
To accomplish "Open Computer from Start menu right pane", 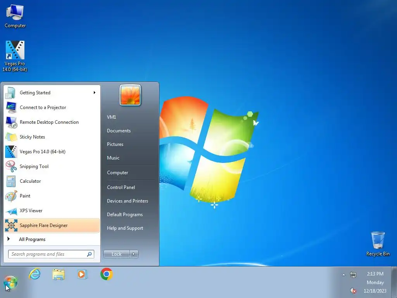I will 117,173.
